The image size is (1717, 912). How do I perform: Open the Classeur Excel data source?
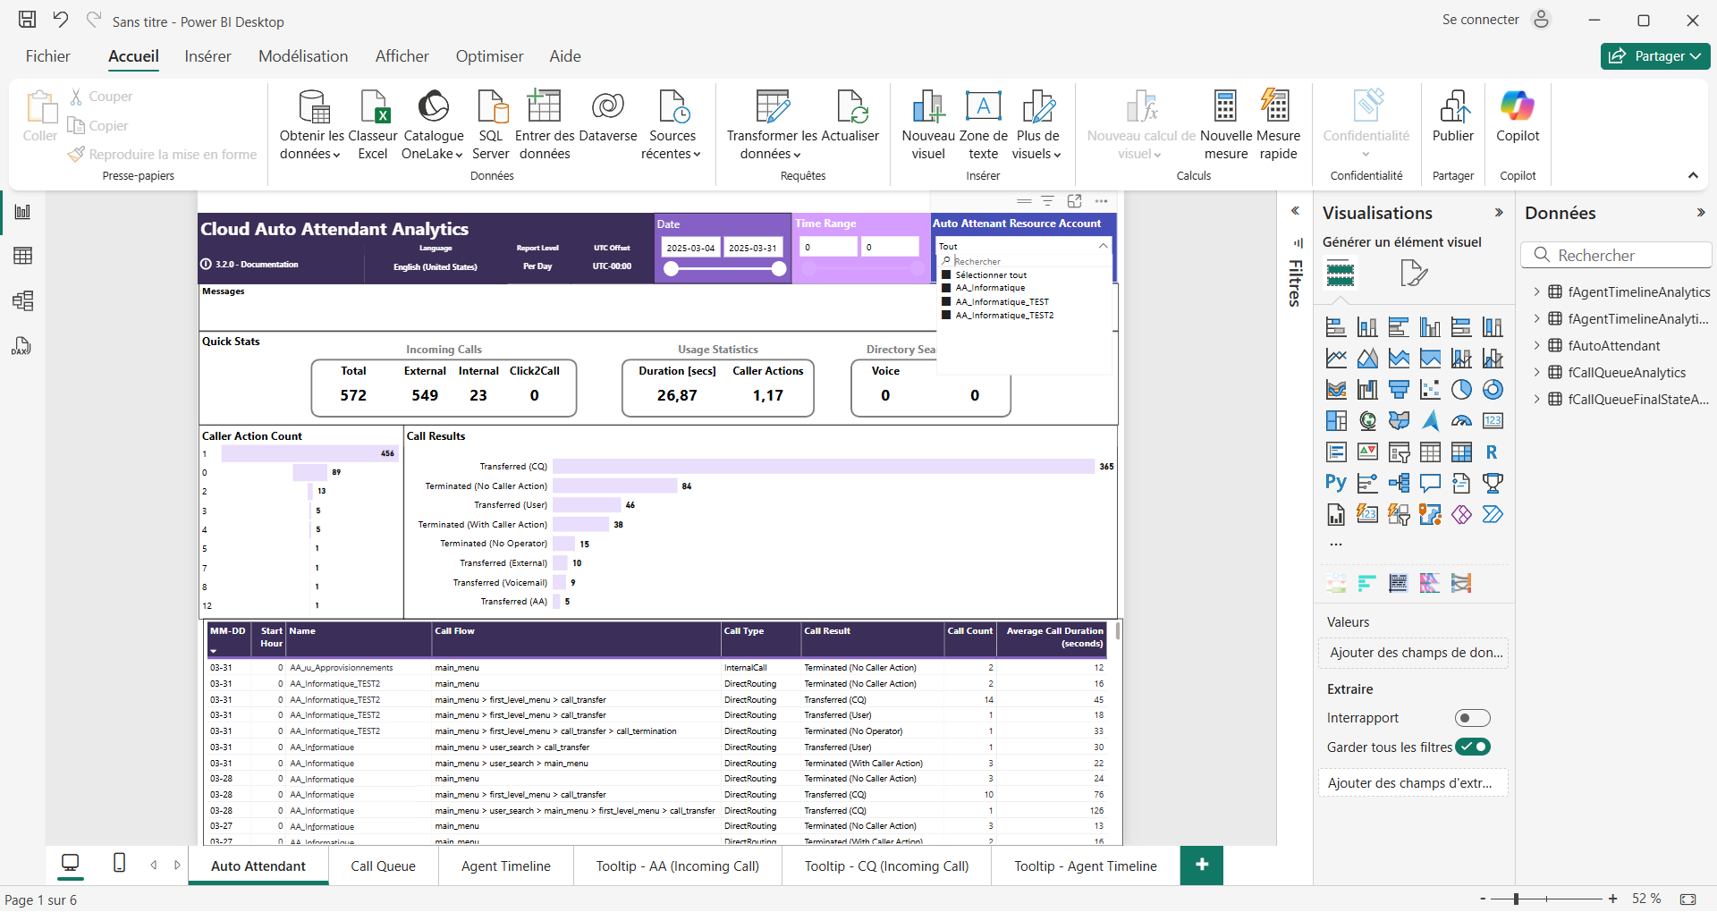point(373,124)
